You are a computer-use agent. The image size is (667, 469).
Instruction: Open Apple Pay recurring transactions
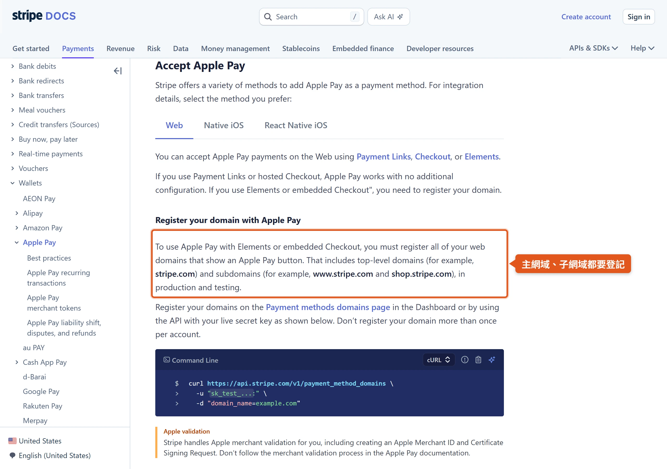59,278
